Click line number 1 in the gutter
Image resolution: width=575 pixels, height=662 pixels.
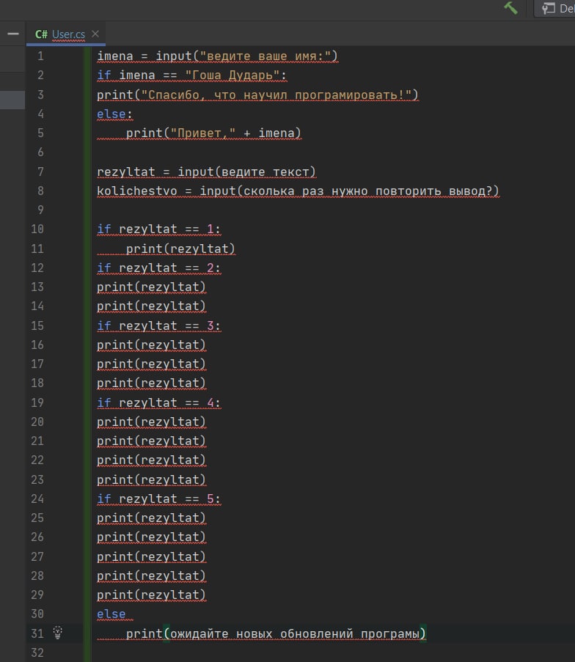click(x=40, y=56)
